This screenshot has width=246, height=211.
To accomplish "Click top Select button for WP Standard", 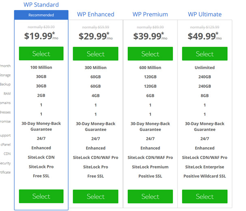I will pos(41,53).
